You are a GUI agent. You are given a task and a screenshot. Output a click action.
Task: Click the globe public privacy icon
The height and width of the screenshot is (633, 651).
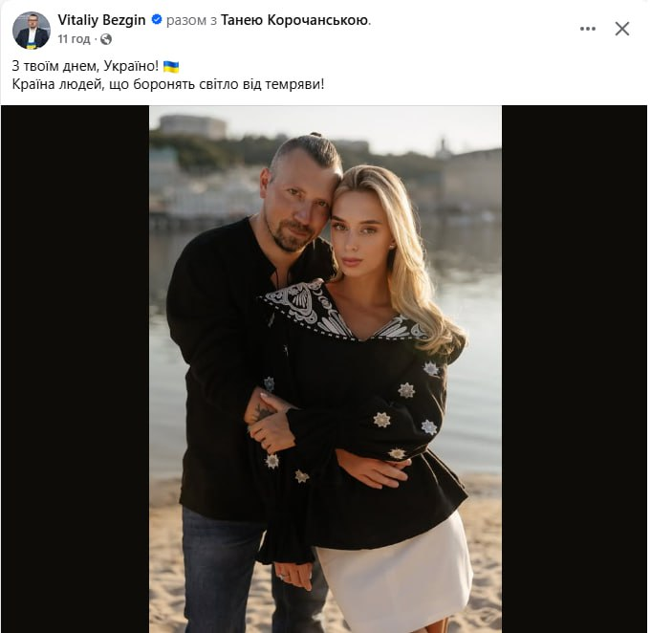click(x=106, y=39)
